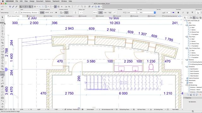Select the Slab tool in the Toolbox

click(2, 40)
